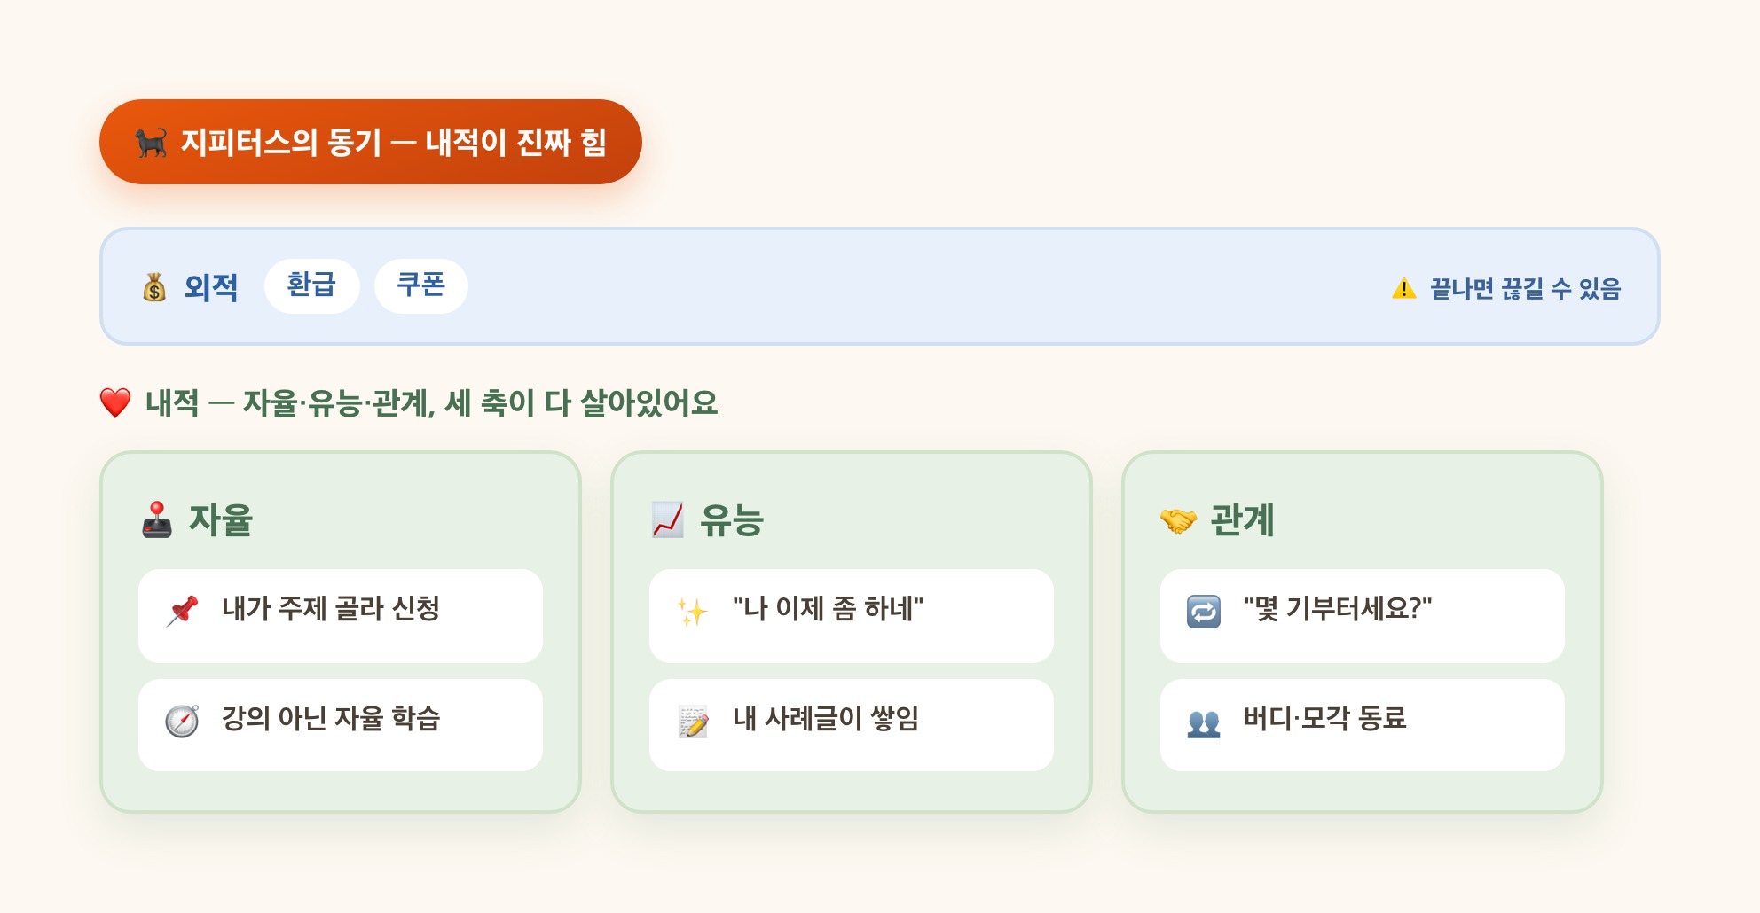This screenshot has height=913, width=1760.
Task: Click the cat icon in the orange banner
Action: point(152,142)
